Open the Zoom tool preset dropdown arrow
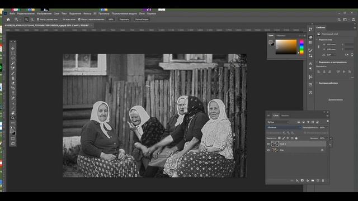358x201 pixels. [20, 20]
